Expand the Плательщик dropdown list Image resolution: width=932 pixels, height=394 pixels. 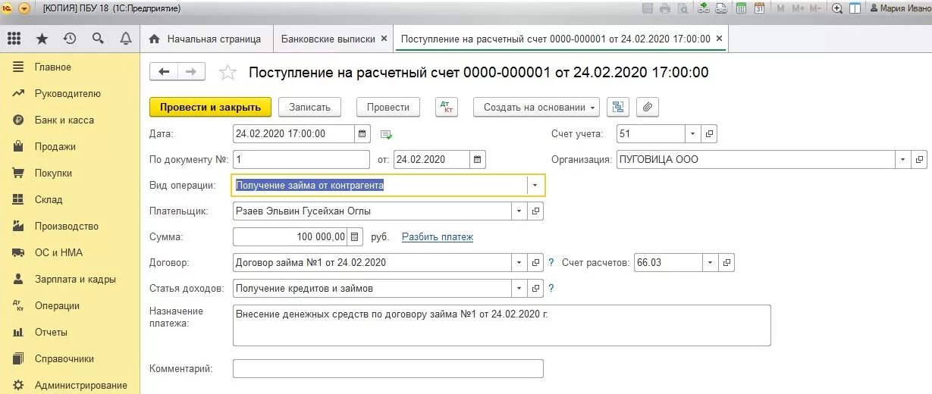point(519,211)
